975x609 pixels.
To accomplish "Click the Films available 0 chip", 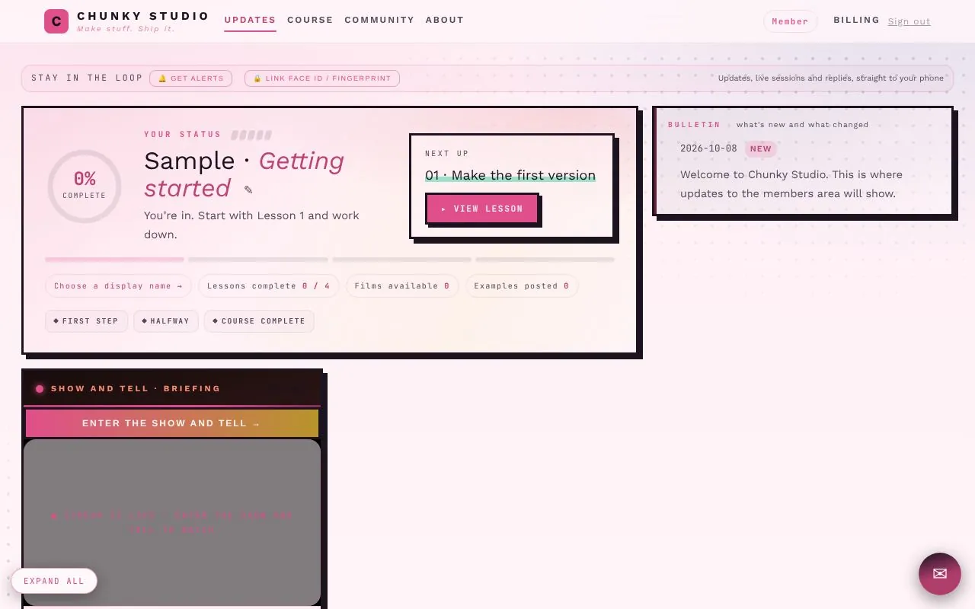I will point(401,285).
